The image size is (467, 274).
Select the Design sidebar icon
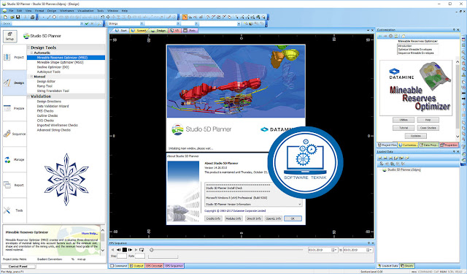pos(7,83)
